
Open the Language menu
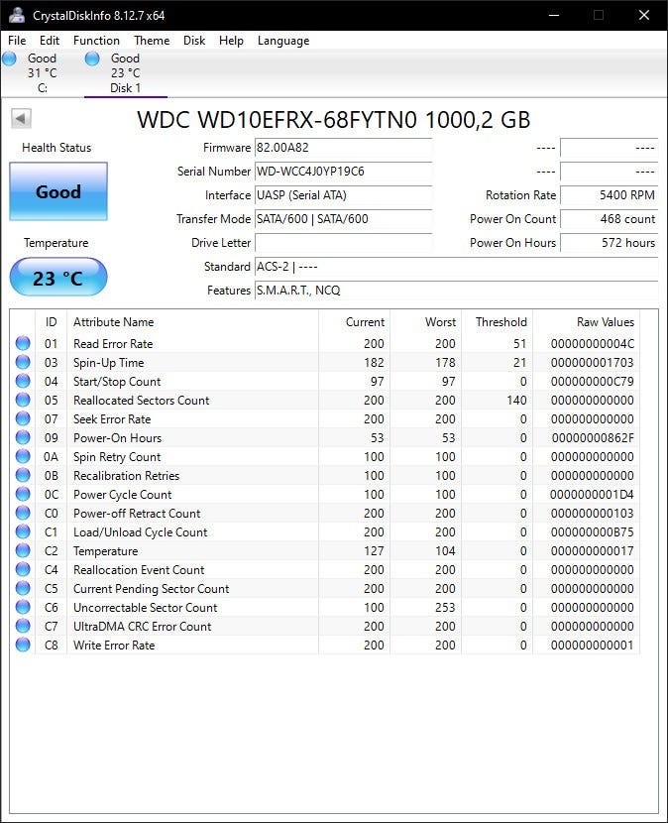[283, 41]
